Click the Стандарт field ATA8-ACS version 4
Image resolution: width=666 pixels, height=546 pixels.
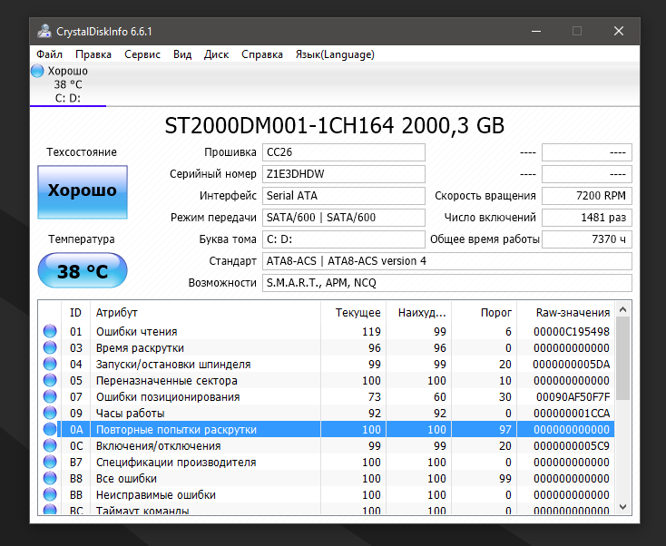(x=447, y=261)
